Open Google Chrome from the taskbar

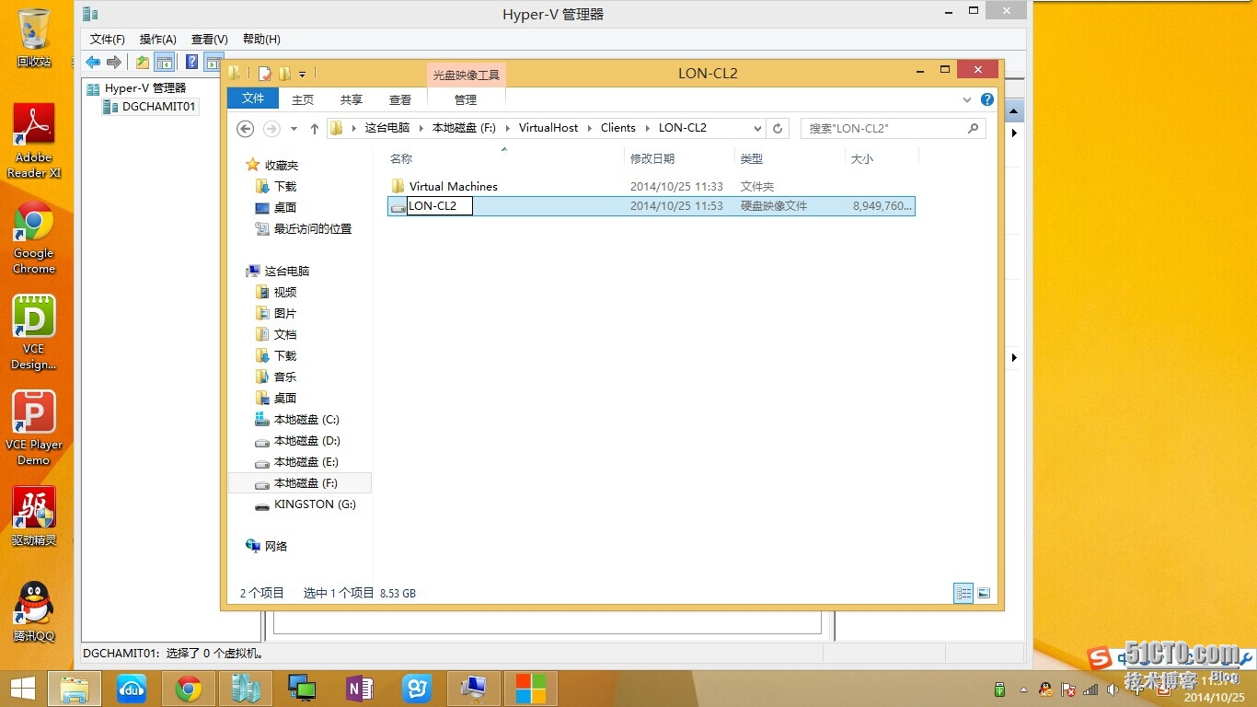click(x=189, y=688)
